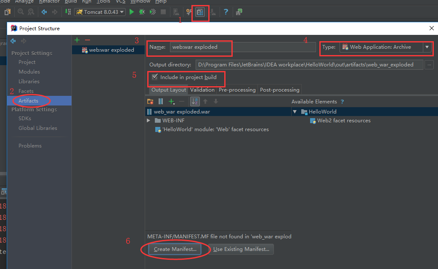The height and width of the screenshot is (269, 438).
Task: Open the Build menu
Action: [71, 2]
